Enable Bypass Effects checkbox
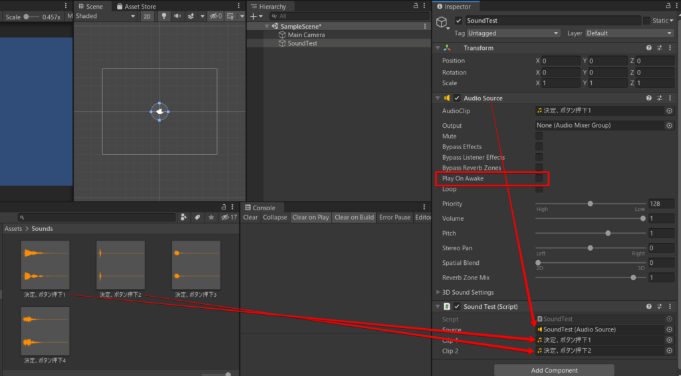681x376 pixels. 539,146
